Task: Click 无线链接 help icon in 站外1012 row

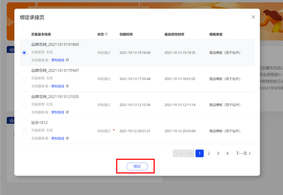Action: click(47, 138)
